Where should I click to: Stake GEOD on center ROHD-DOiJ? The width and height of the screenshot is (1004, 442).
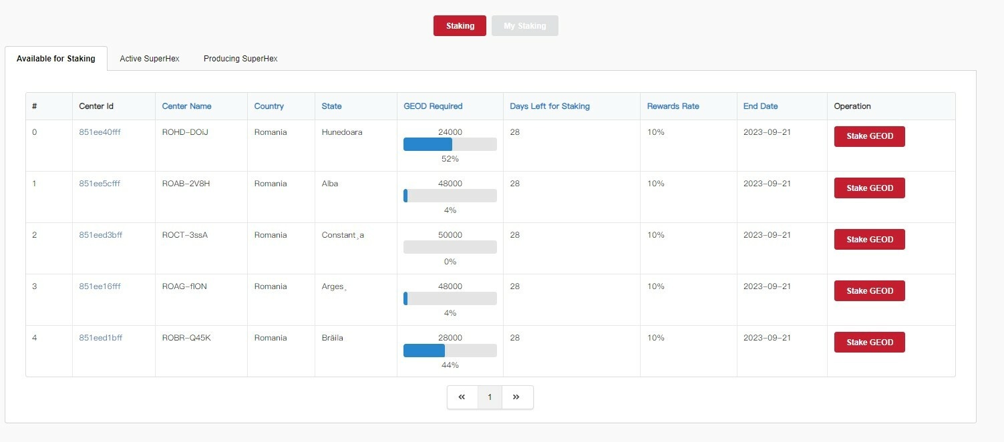[869, 136]
